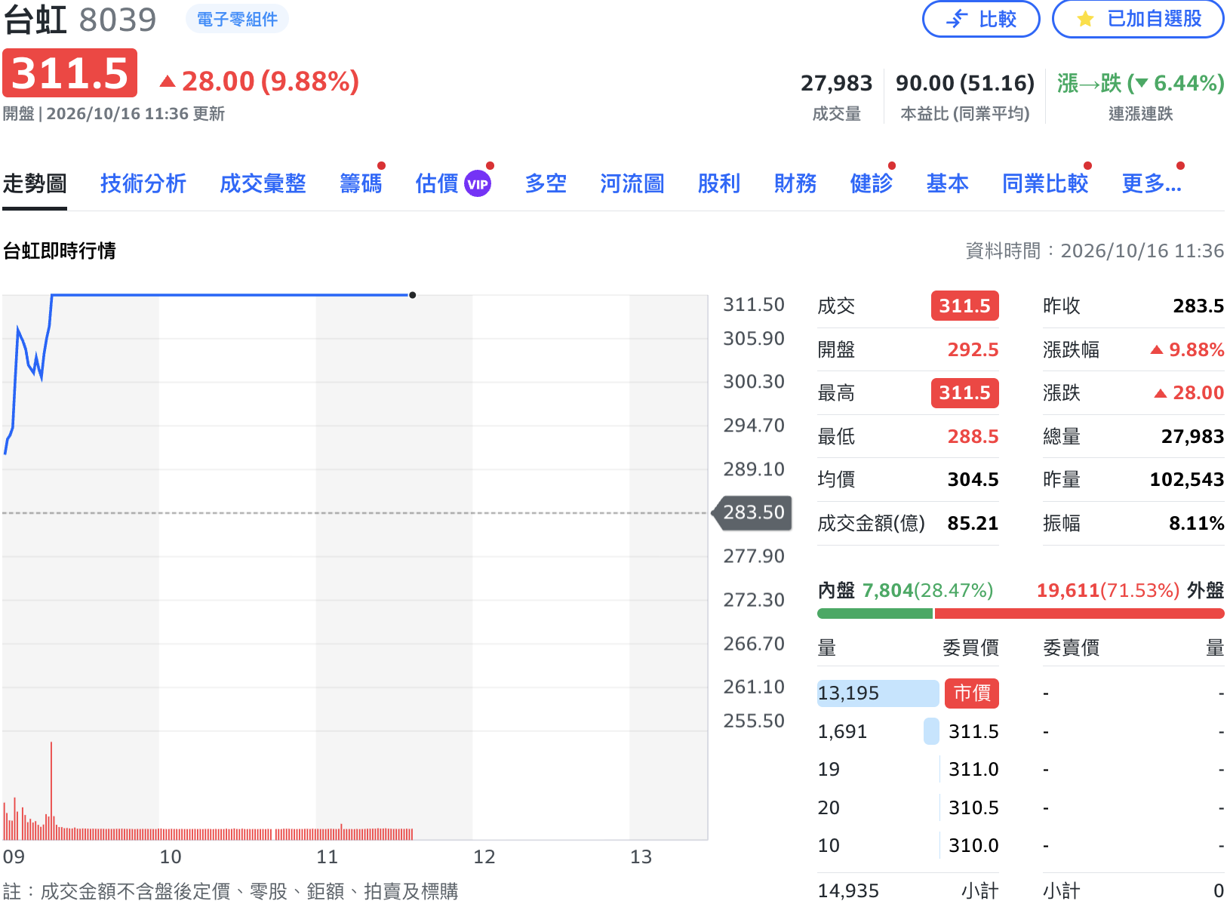Click the compare arrows icon in 比較 button
This screenshot has width=1230, height=901.
pyautogui.click(x=957, y=19)
